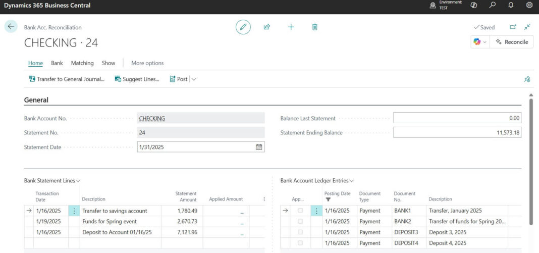
Task: Click the Applied Amount column header
Action: tap(226, 199)
